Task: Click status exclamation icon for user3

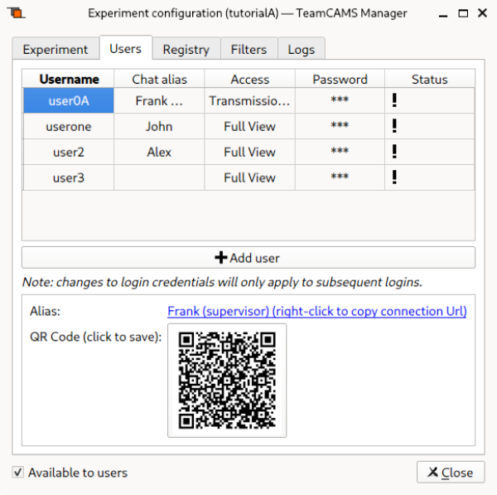Action: coord(394,177)
